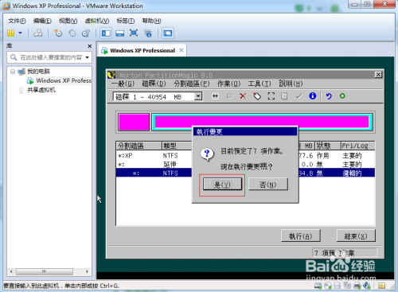Open the power options arrow beside pause

tap(21, 33)
